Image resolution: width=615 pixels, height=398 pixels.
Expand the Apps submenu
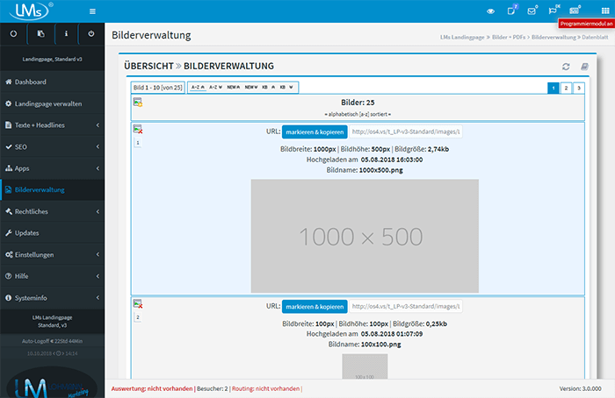(52, 168)
